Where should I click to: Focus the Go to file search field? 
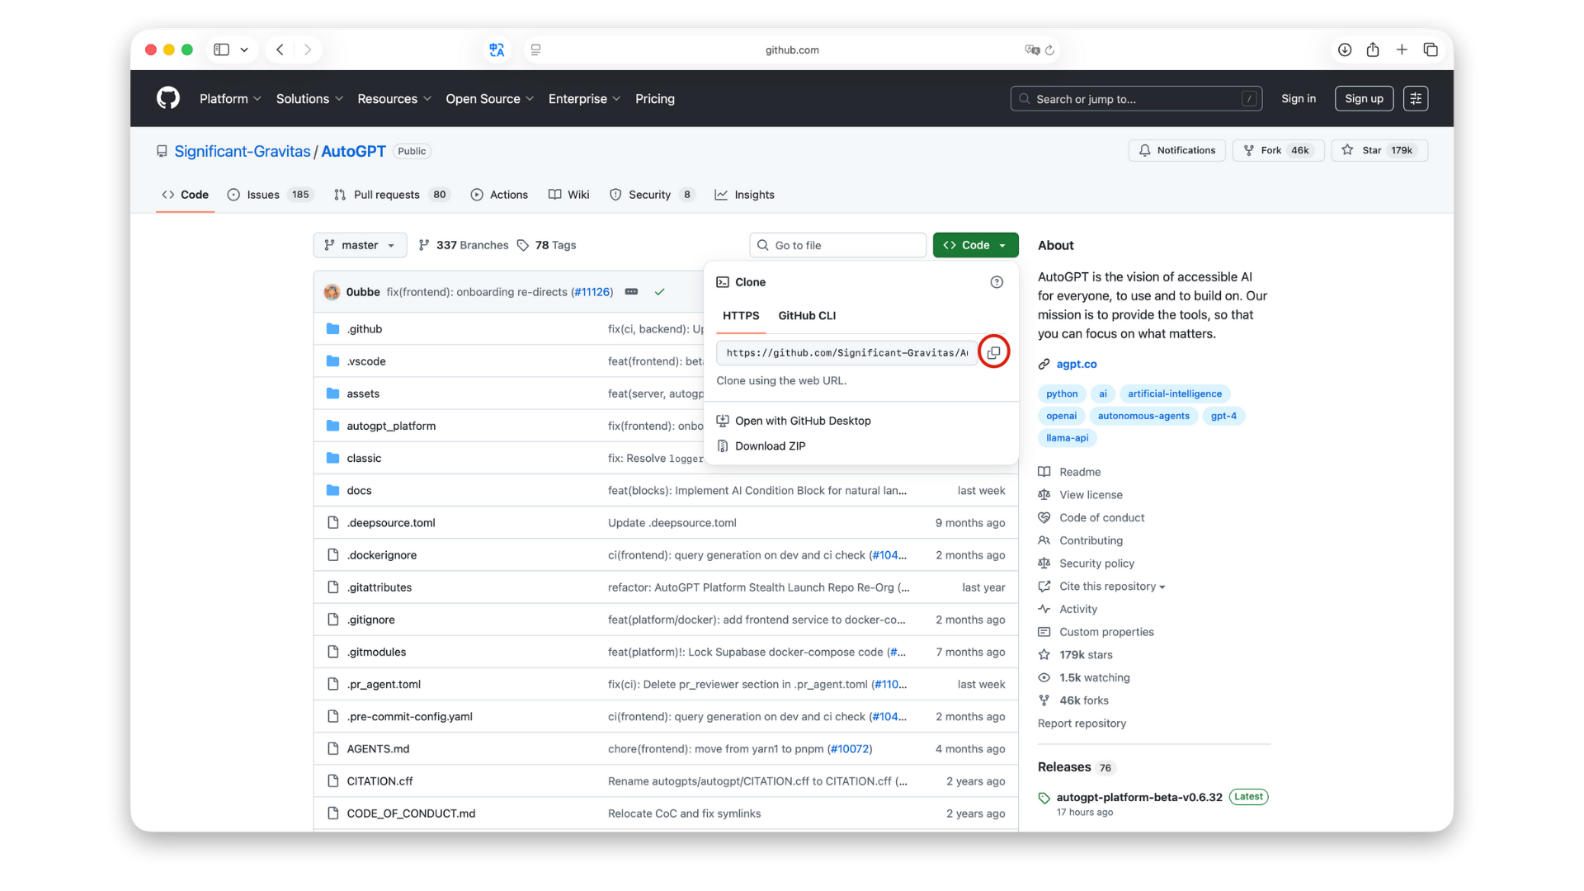(838, 245)
